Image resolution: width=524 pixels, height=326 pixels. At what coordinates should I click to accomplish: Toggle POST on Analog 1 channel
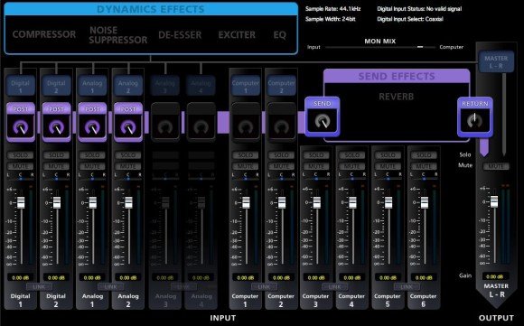click(x=92, y=109)
